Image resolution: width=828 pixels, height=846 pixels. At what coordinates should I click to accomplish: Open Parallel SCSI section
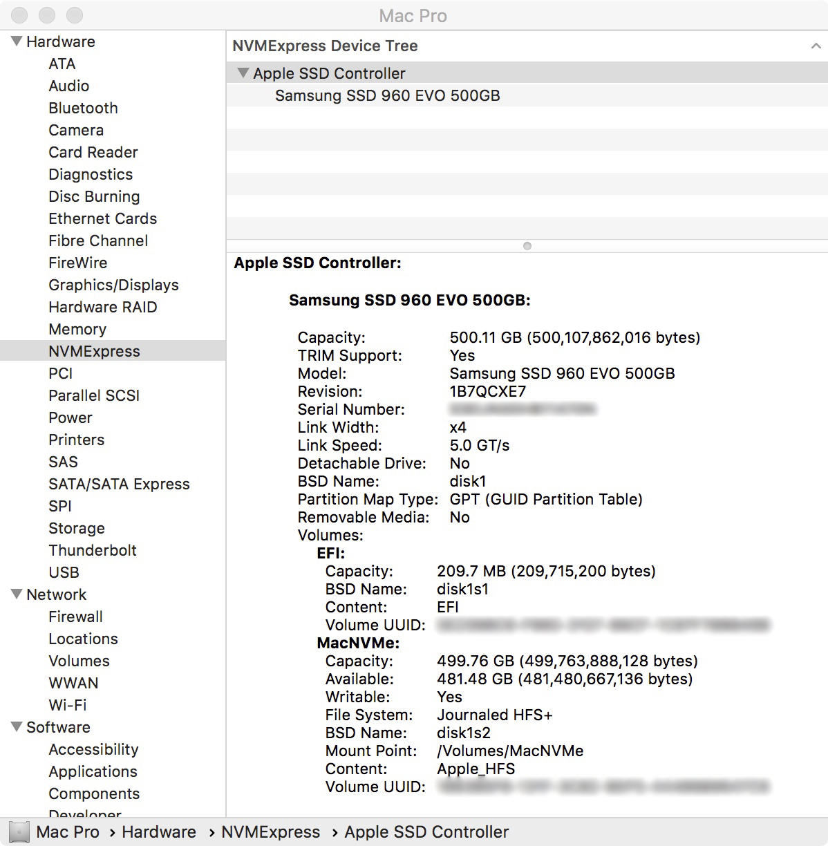94,395
